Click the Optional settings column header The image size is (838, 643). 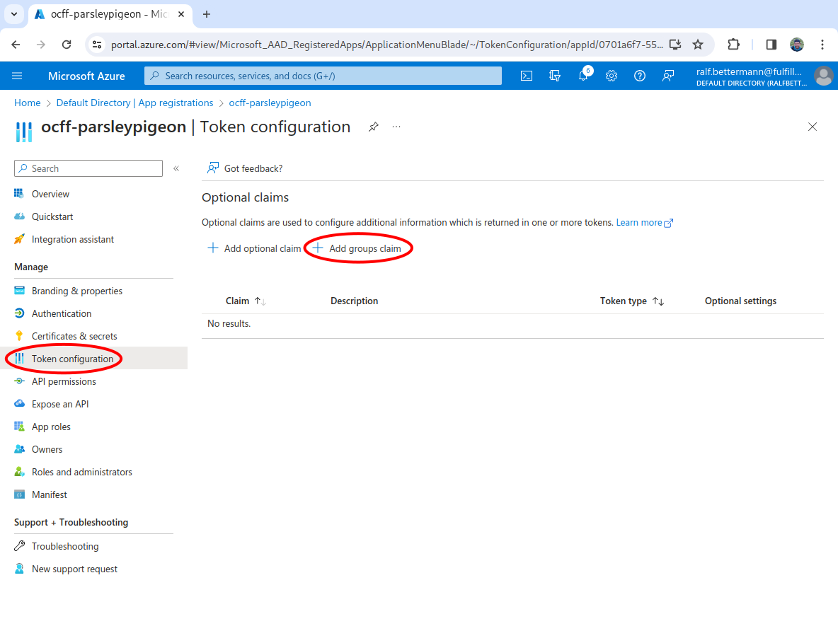click(x=740, y=301)
